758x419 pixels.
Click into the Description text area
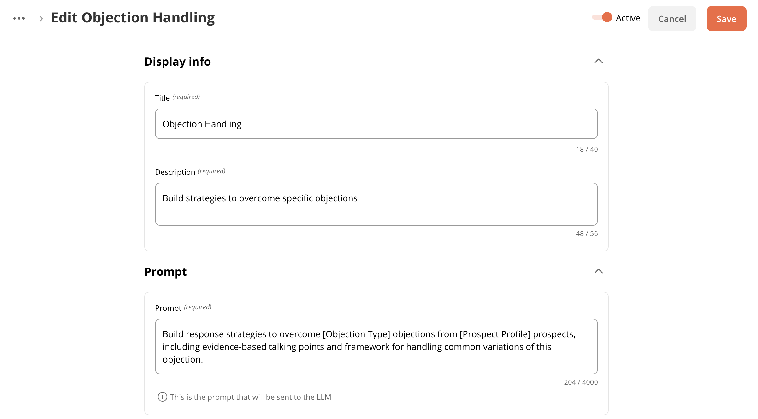pyautogui.click(x=376, y=204)
